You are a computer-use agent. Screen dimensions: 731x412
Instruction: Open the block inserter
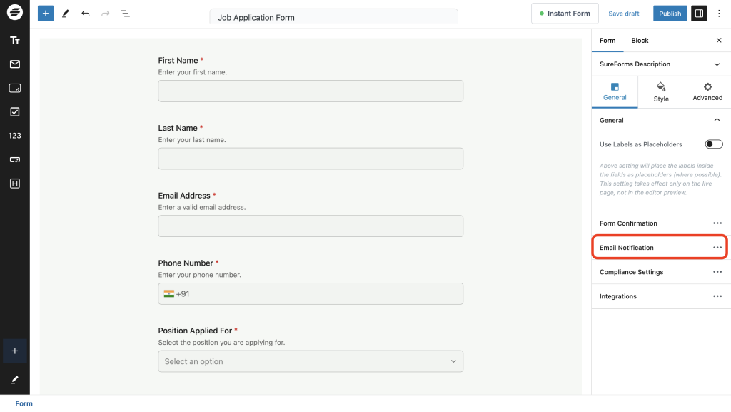pos(45,13)
